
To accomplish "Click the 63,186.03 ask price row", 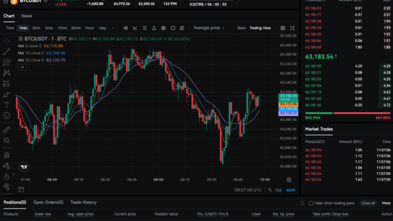I will coord(348,8).
